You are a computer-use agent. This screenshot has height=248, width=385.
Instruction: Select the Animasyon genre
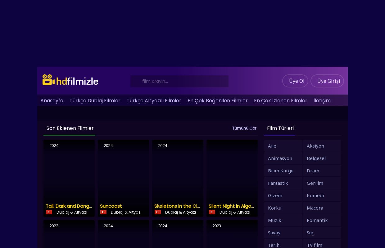click(x=283, y=158)
